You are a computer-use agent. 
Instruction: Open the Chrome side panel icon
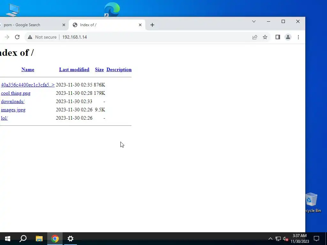(x=278, y=37)
